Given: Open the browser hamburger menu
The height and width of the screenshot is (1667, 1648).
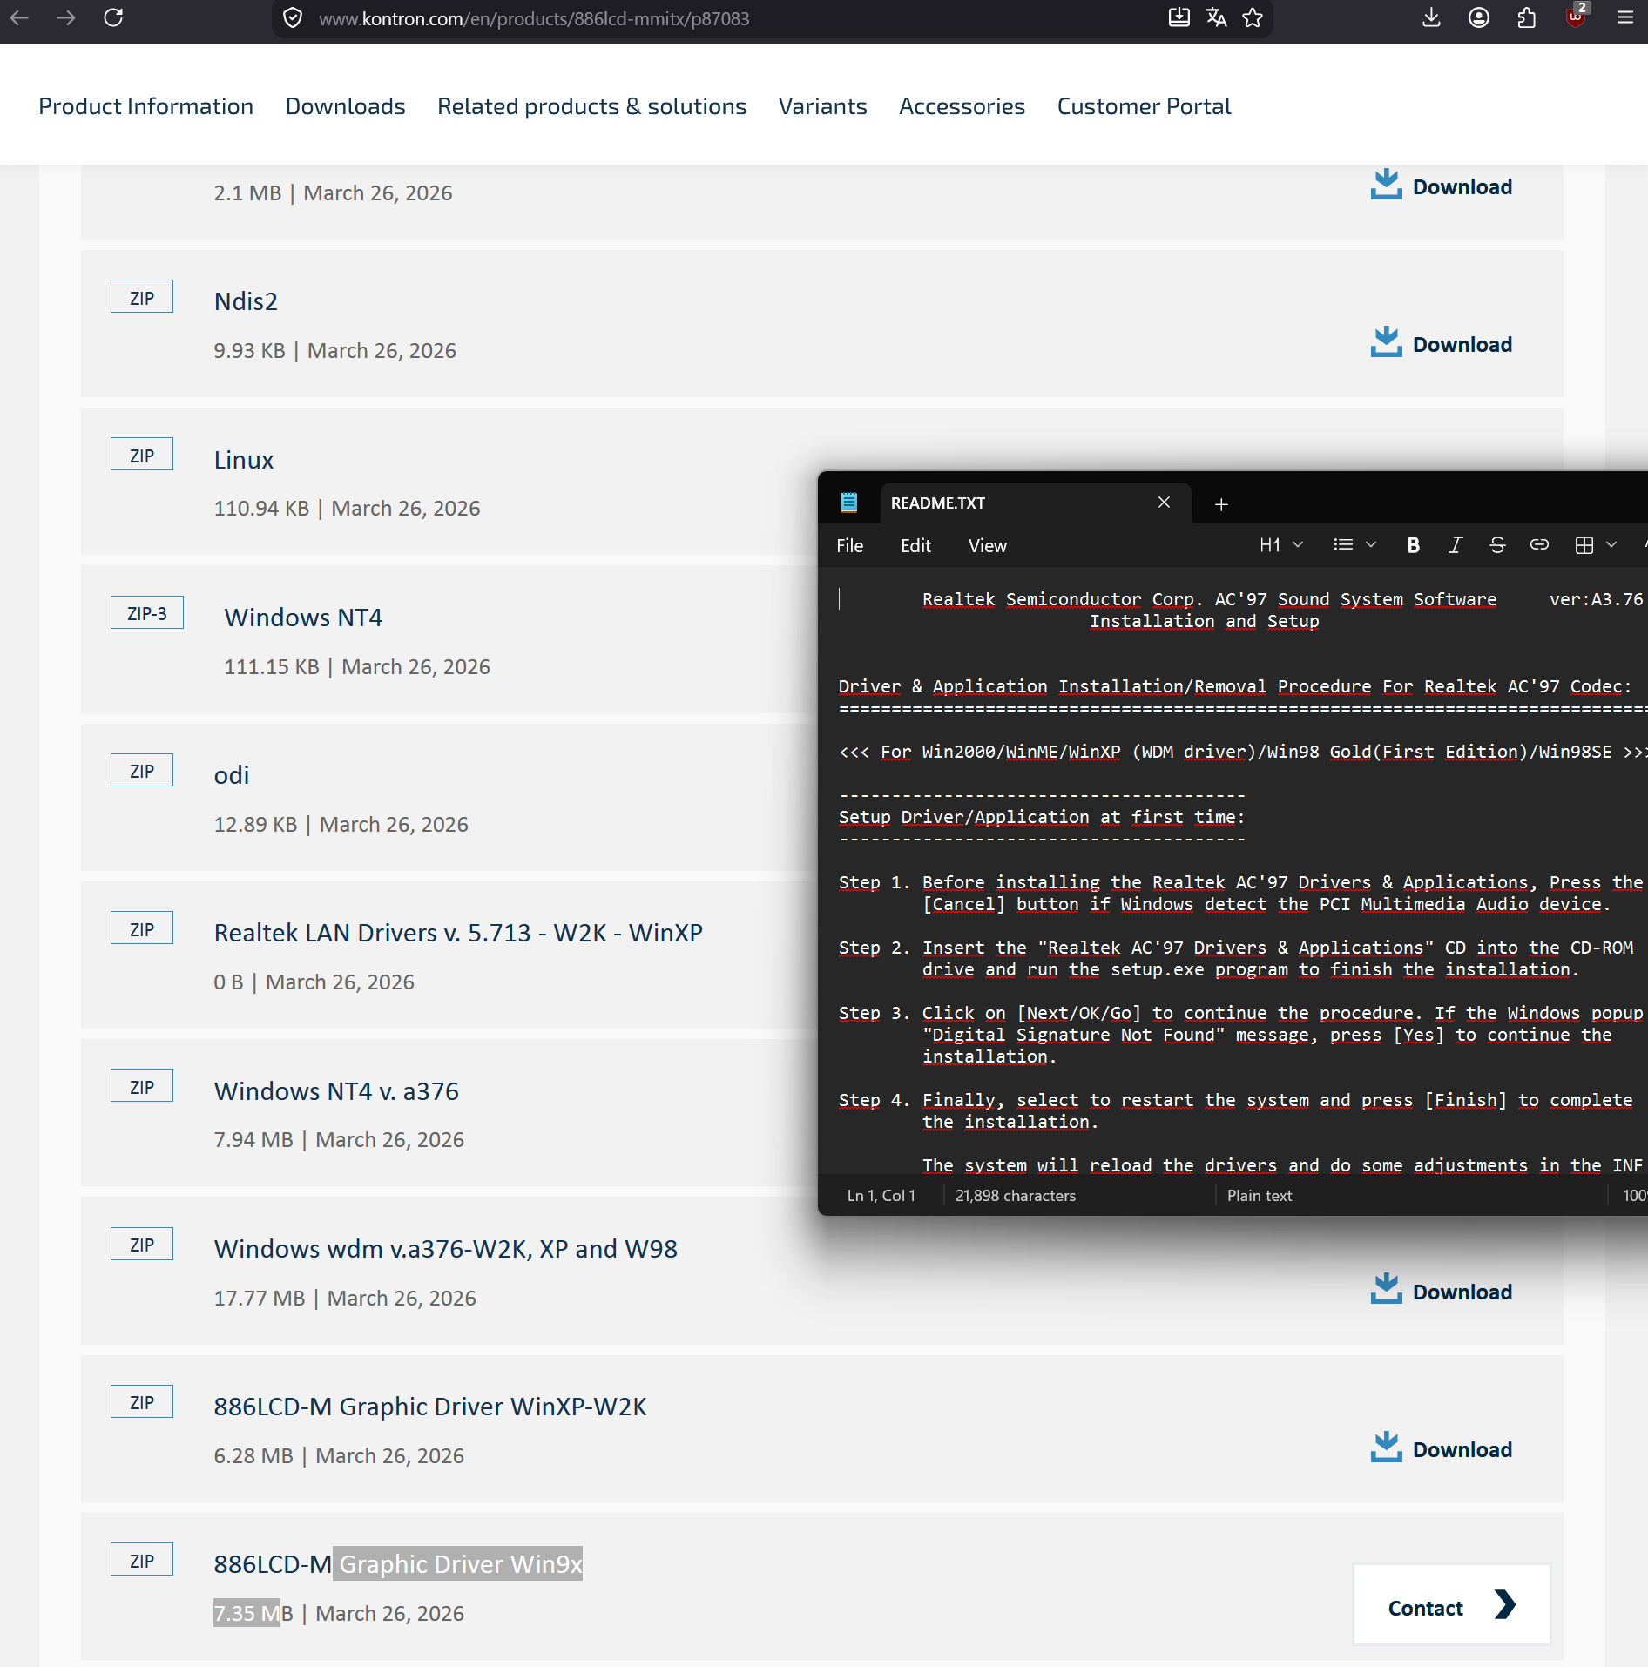Looking at the screenshot, I should 1625,18.
